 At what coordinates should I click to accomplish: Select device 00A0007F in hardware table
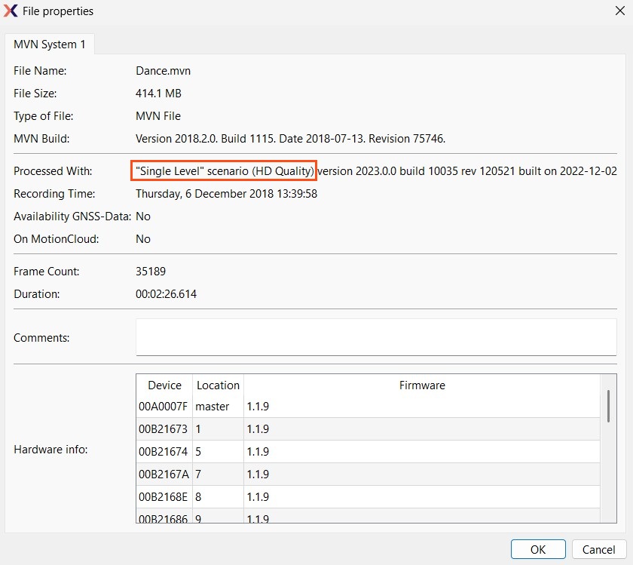coord(164,407)
